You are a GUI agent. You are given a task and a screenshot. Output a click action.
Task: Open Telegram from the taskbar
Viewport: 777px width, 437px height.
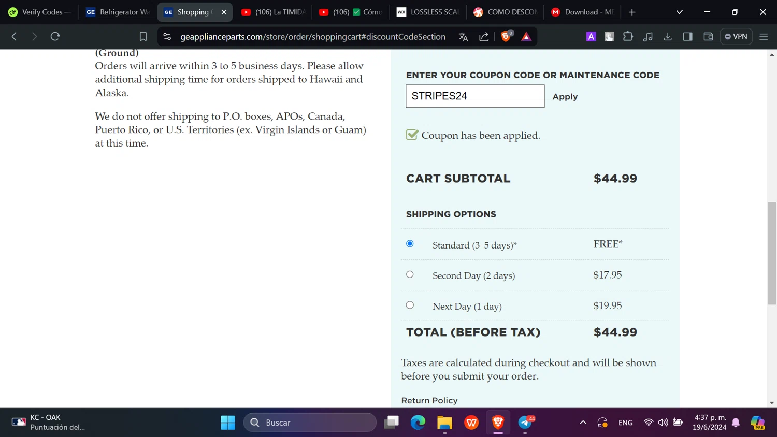(x=525, y=423)
